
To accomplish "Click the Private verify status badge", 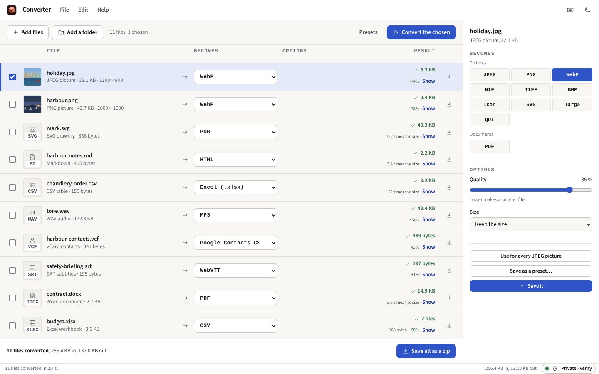I will tap(569, 369).
